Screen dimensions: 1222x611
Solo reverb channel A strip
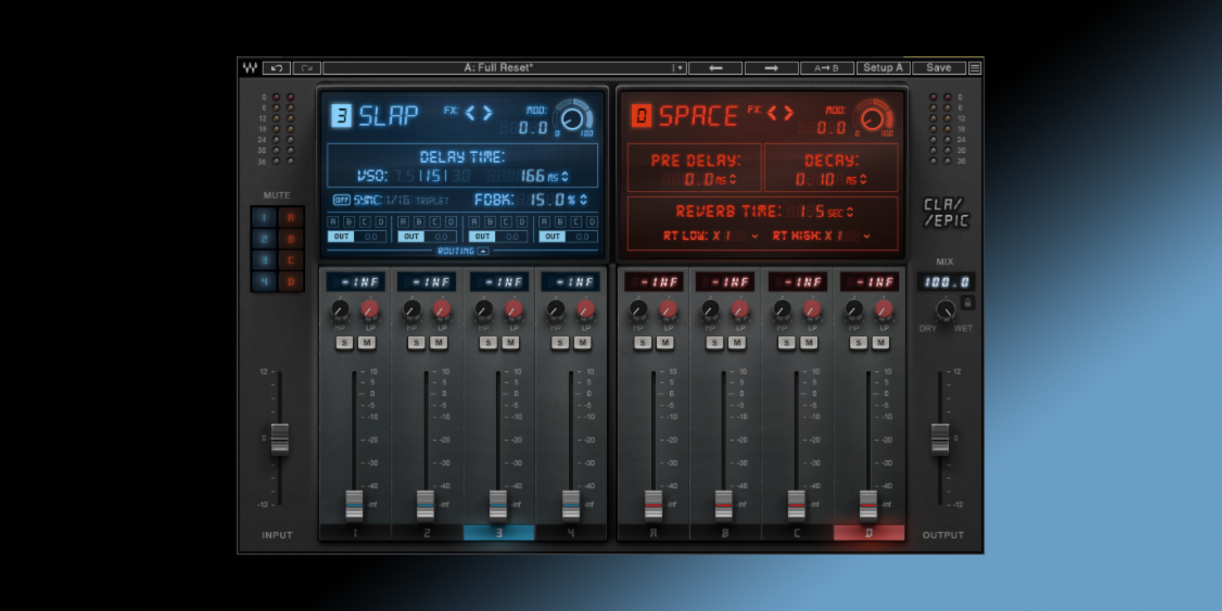tap(642, 343)
